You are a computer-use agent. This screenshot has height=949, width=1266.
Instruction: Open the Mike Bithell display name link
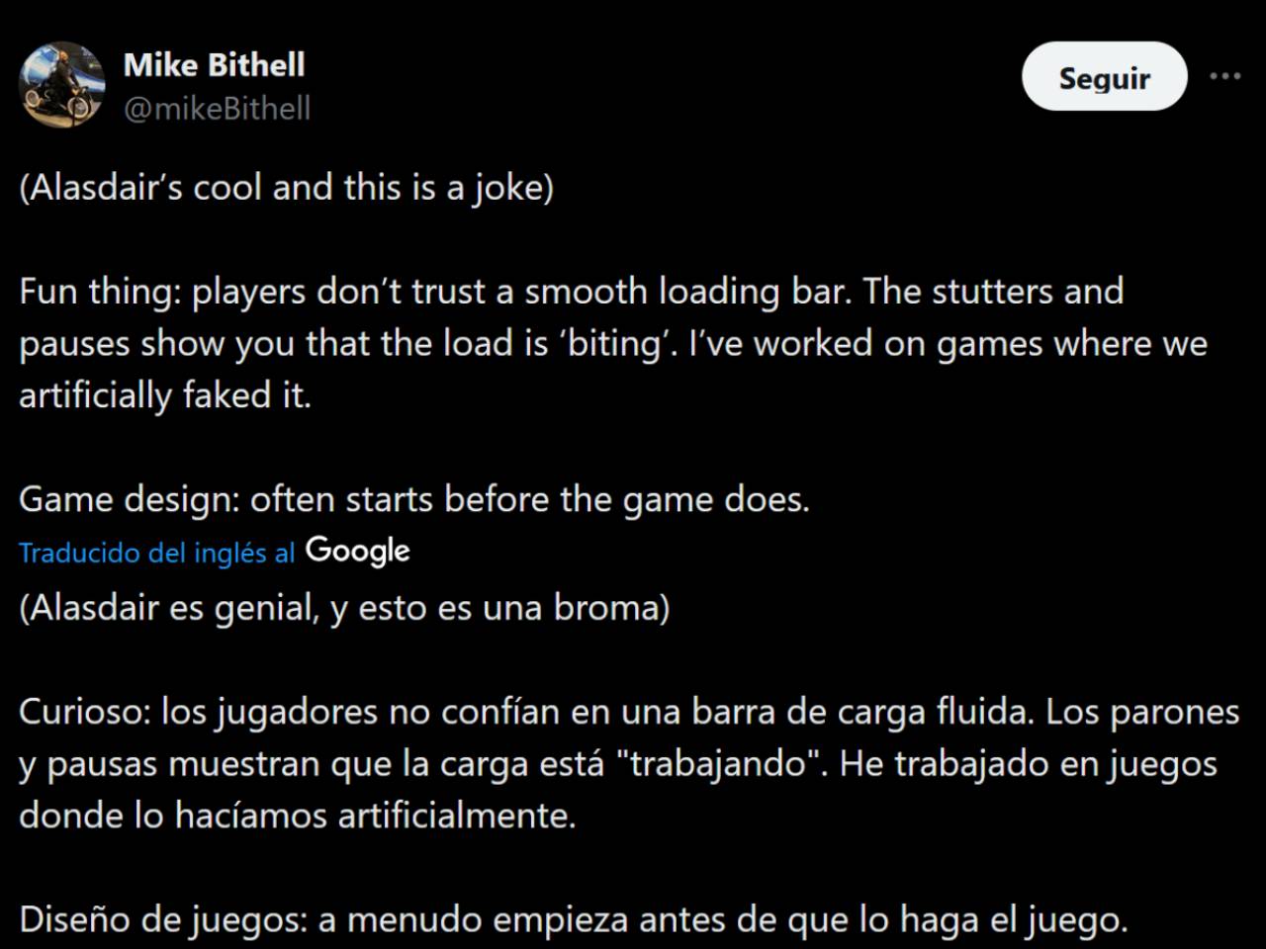[x=215, y=64]
